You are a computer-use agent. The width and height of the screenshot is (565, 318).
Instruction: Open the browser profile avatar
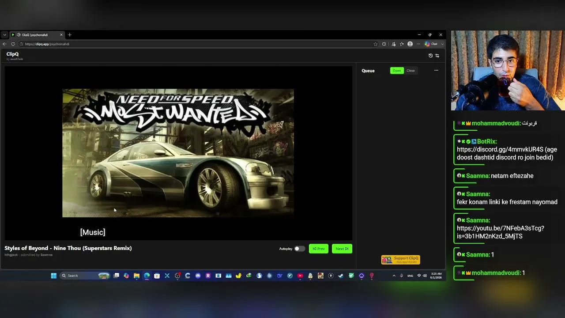[410, 44]
